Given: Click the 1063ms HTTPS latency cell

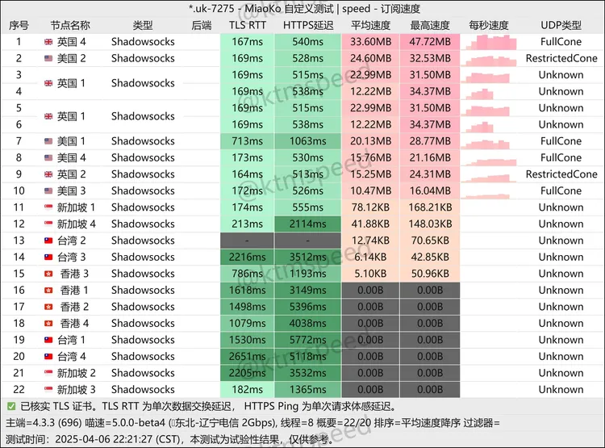Looking at the screenshot, I should [308, 141].
